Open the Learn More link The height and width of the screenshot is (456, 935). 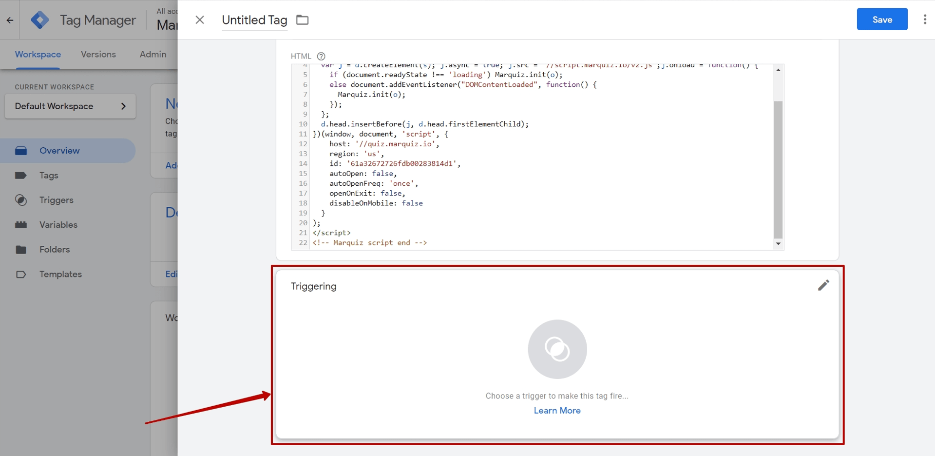tap(557, 411)
